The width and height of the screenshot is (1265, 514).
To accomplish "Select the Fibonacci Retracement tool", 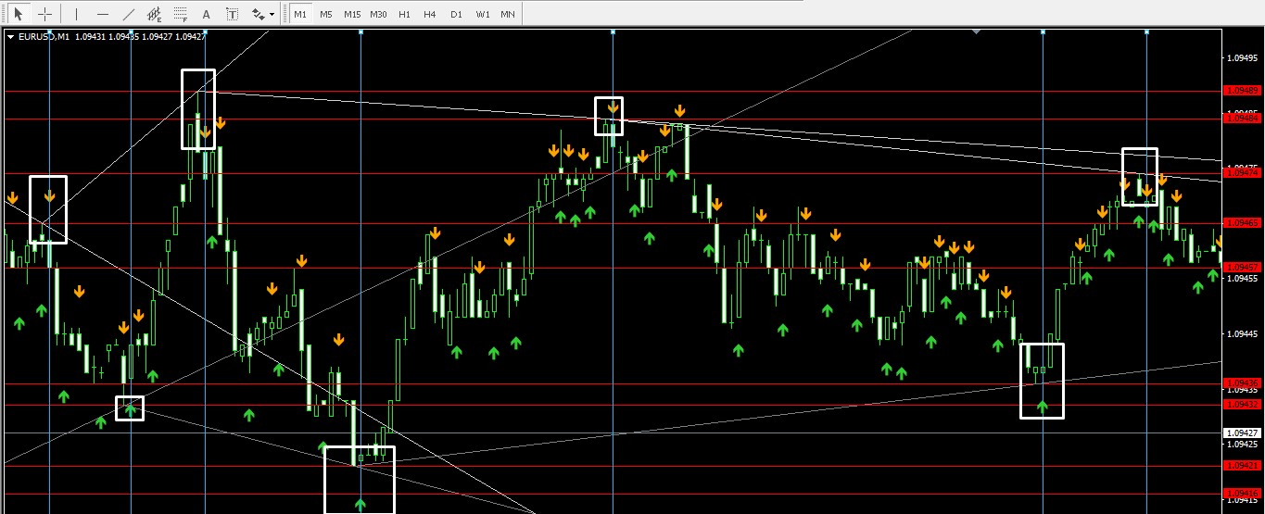I will click(180, 14).
